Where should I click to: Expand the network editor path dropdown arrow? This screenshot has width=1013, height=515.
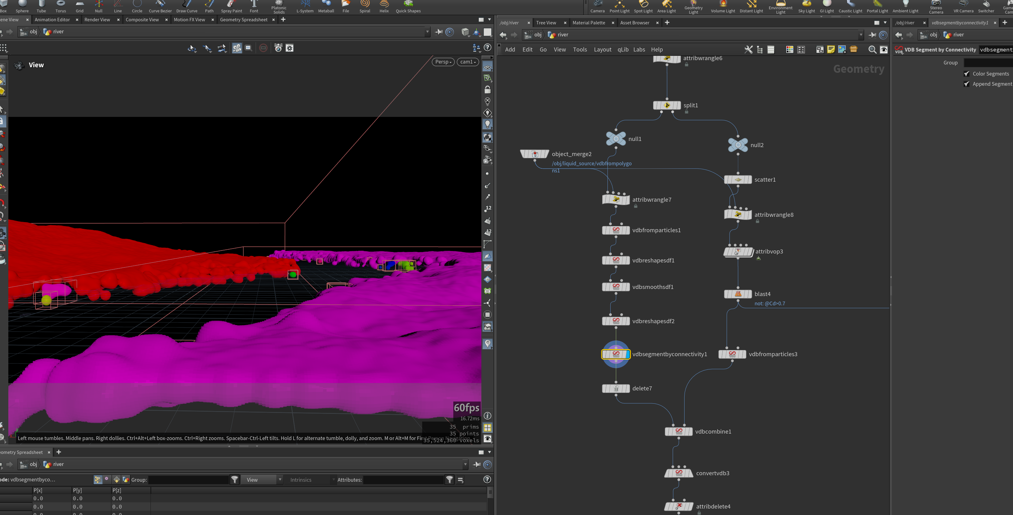click(861, 35)
